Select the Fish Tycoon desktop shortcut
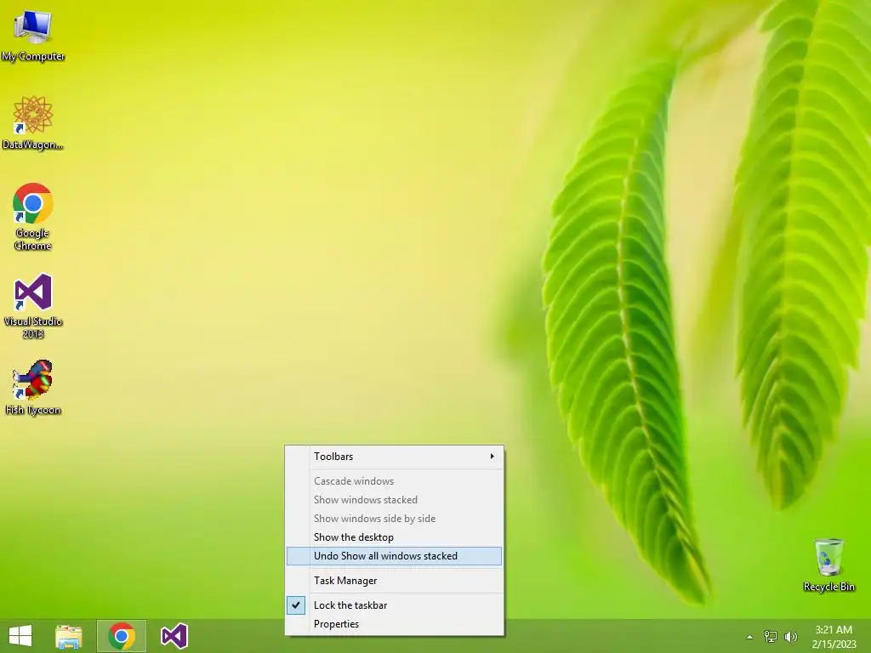The width and height of the screenshot is (871, 653). pos(33,387)
